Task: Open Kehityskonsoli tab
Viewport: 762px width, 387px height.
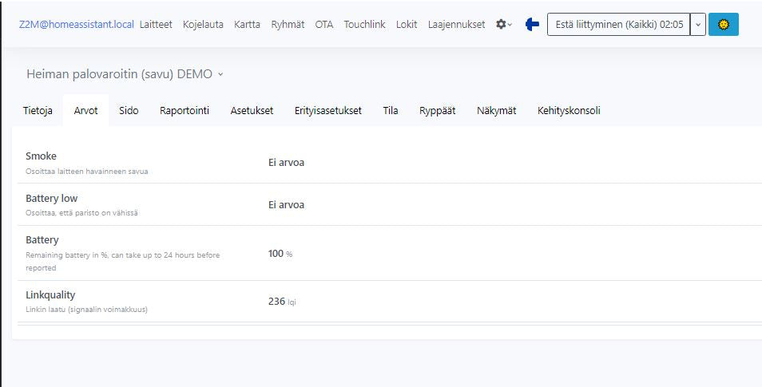Action: click(569, 111)
